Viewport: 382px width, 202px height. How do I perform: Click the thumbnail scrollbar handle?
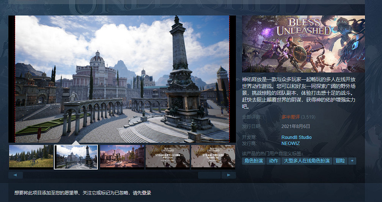pos(209,175)
